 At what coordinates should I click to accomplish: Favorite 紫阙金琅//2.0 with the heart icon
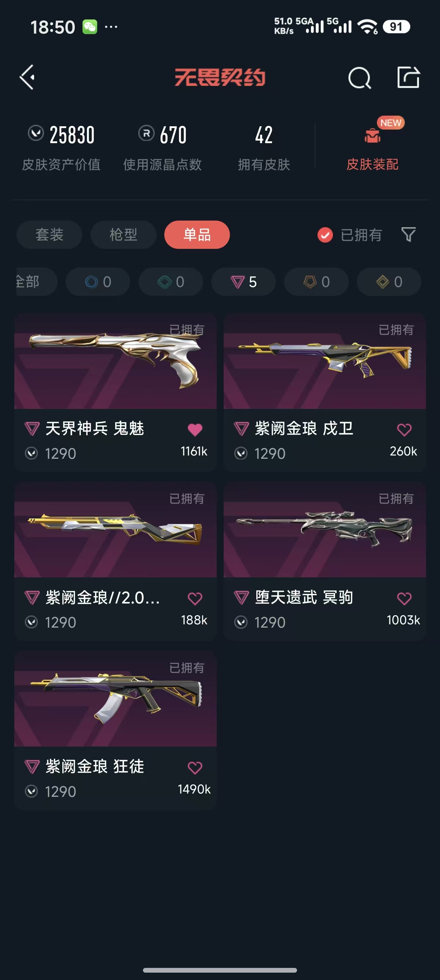[195, 599]
